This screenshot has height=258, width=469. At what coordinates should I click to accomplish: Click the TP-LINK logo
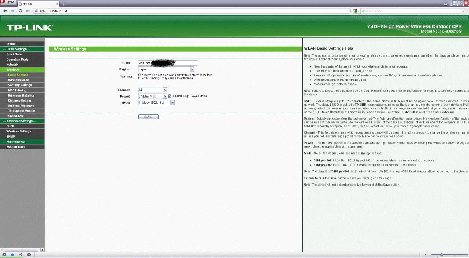[30, 28]
